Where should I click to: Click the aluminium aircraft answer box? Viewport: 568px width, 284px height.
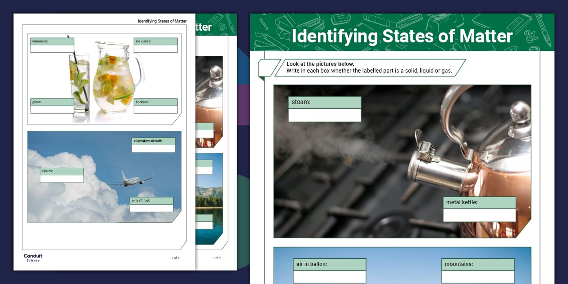153,148
